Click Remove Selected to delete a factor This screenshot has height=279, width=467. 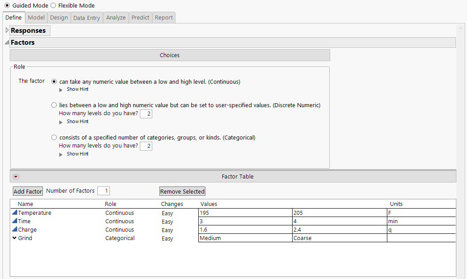(x=182, y=191)
